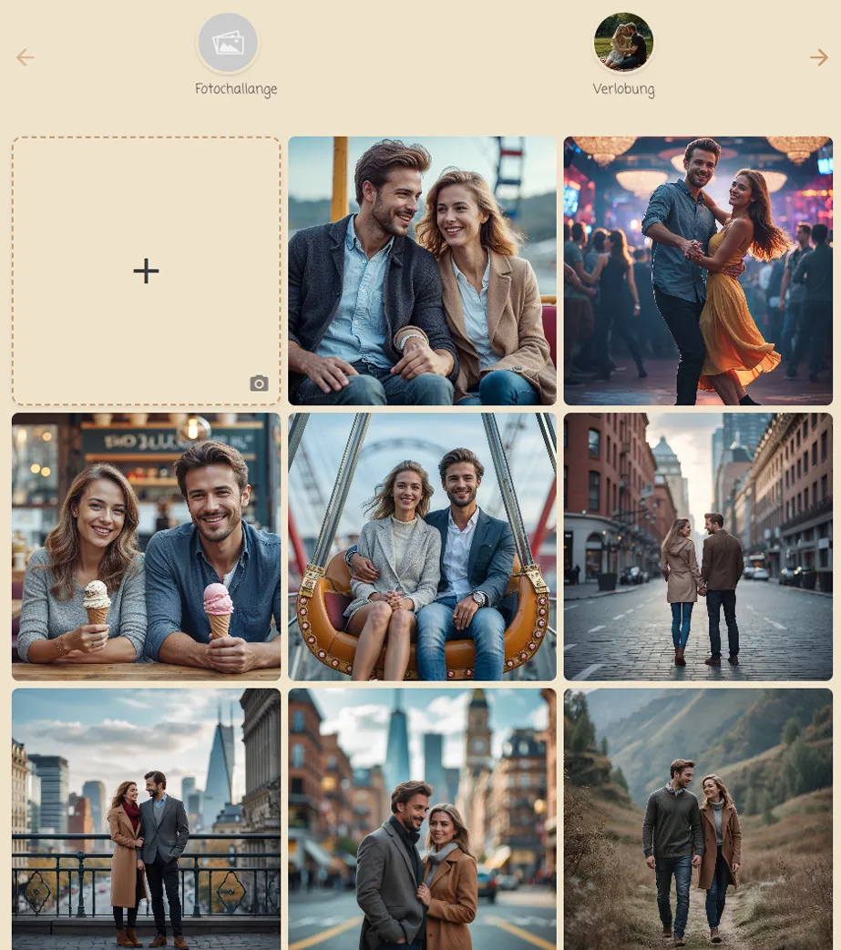Open the Verlobung album's circular cover avatar
Viewport: 841px width, 950px height.
click(623, 41)
